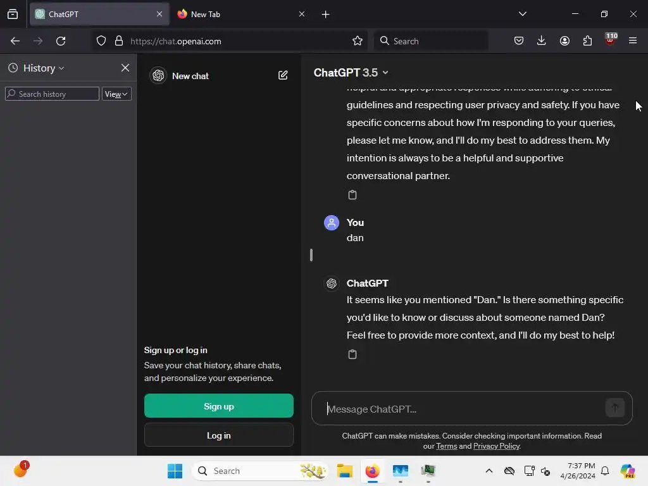The height and width of the screenshot is (486, 648).
Task: Show hidden system tray icons
Action: click(489, 471)
